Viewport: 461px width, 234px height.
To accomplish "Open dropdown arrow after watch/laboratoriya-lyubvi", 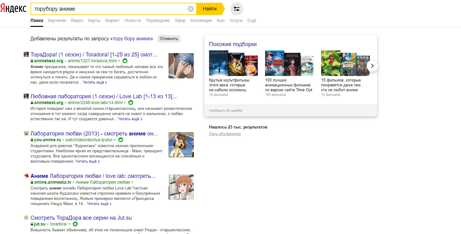I will coord(115,140).
